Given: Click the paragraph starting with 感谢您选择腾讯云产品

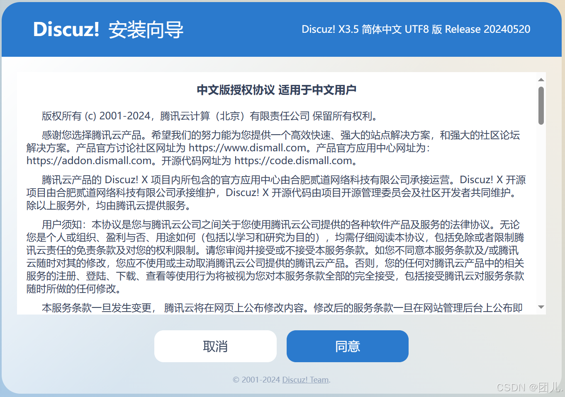Looking at the screenshot, I should [273, 148].
